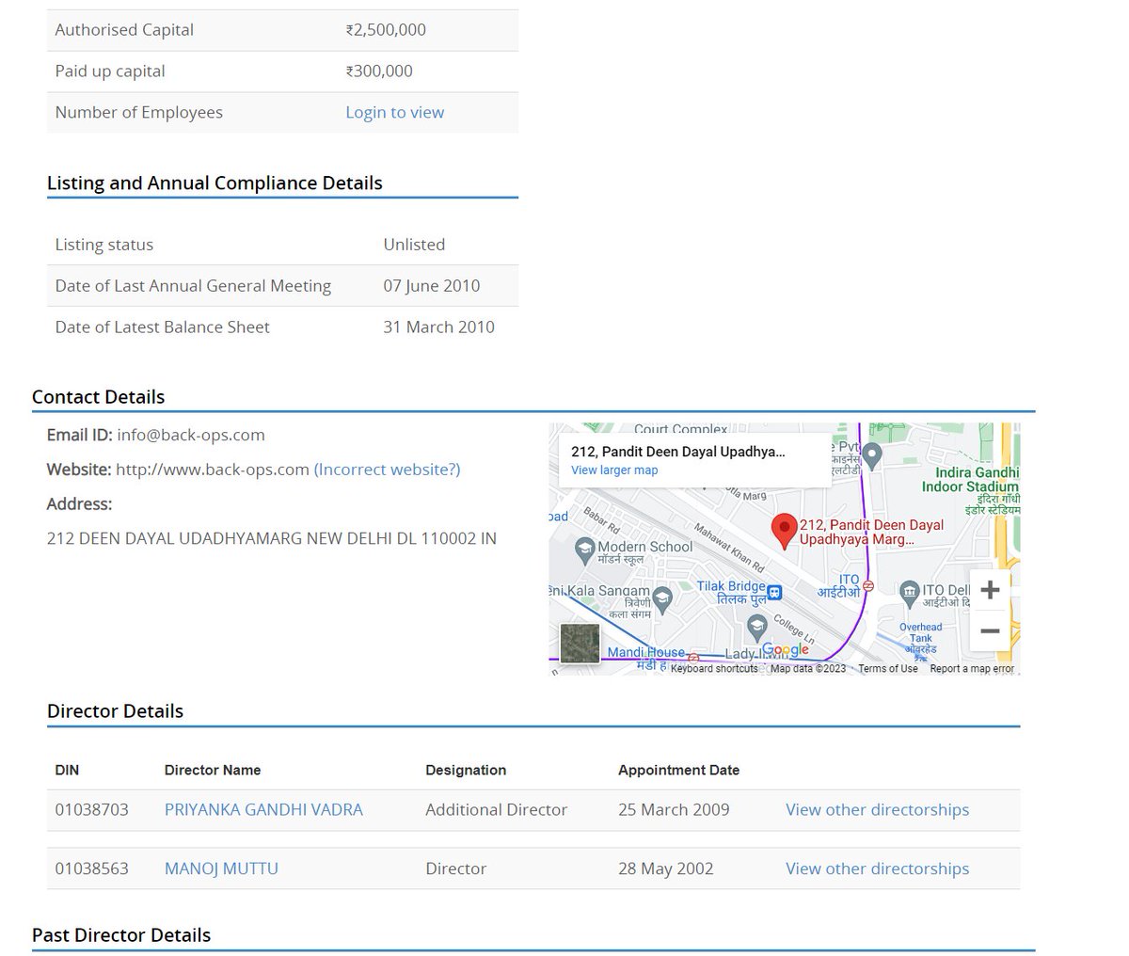Click the Mandi House metro icon
This screenshot has width=1129, height=956.
tap(693, 657)
